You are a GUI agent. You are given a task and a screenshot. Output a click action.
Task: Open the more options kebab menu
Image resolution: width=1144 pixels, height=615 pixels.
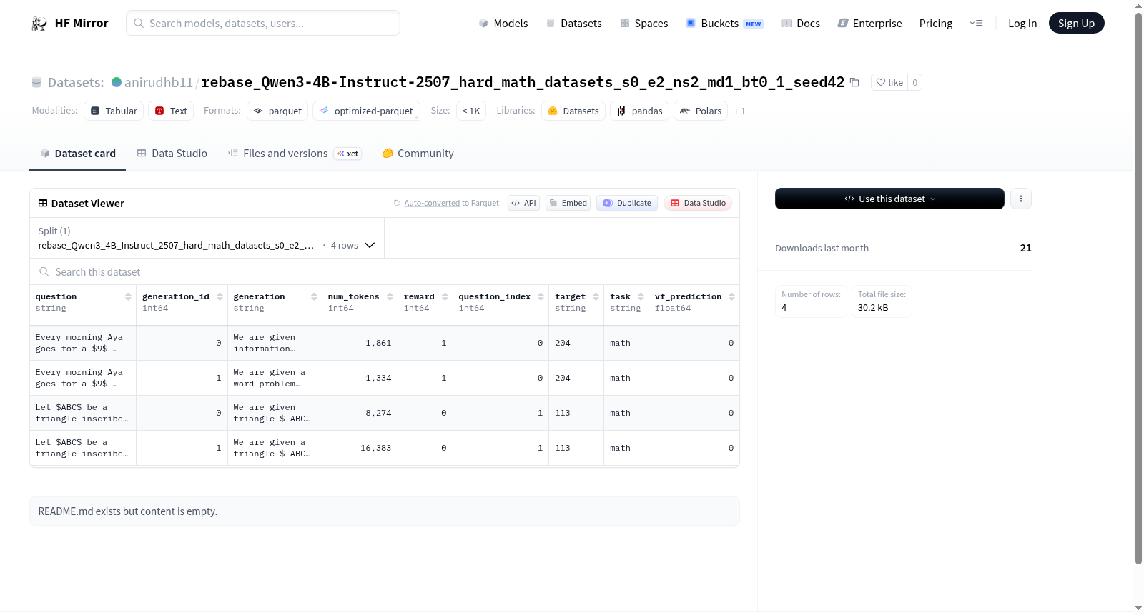[x=1021, y=199]
